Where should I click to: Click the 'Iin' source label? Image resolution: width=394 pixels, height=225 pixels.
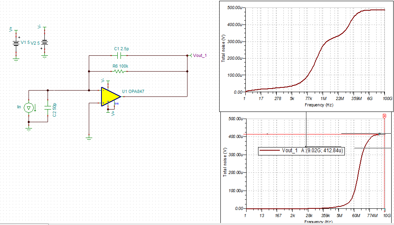click(x=19, y=107)
